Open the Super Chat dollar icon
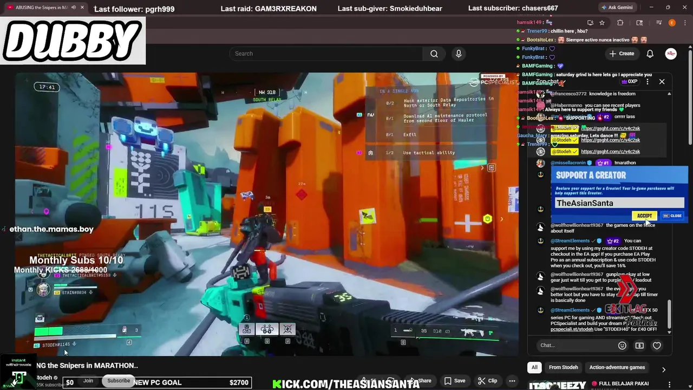The width and height of the screenshot is (693, 390). point(639,346)
